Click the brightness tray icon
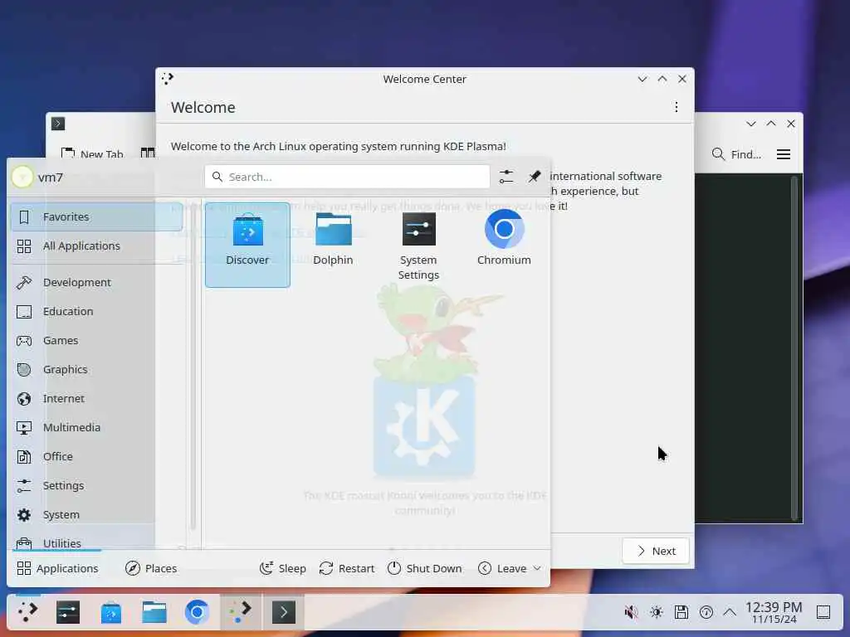 pos(657,612)
